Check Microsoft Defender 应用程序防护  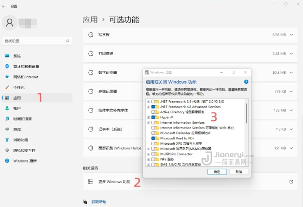(153, 133)
